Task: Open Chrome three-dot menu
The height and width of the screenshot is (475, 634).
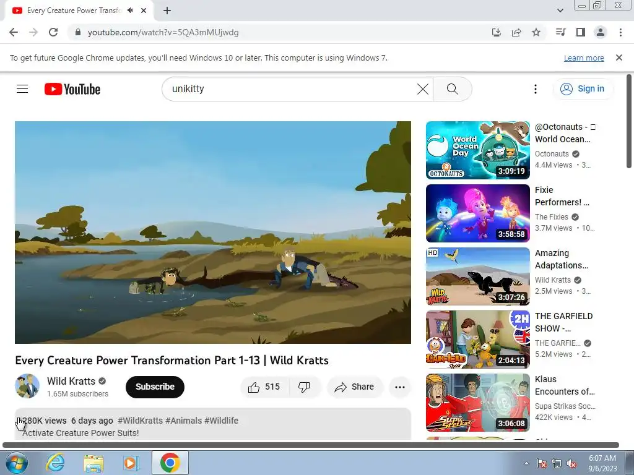Action: [620, 32]
